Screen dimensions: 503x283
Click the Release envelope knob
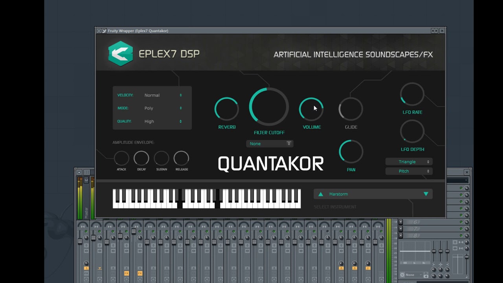[182, 158]
